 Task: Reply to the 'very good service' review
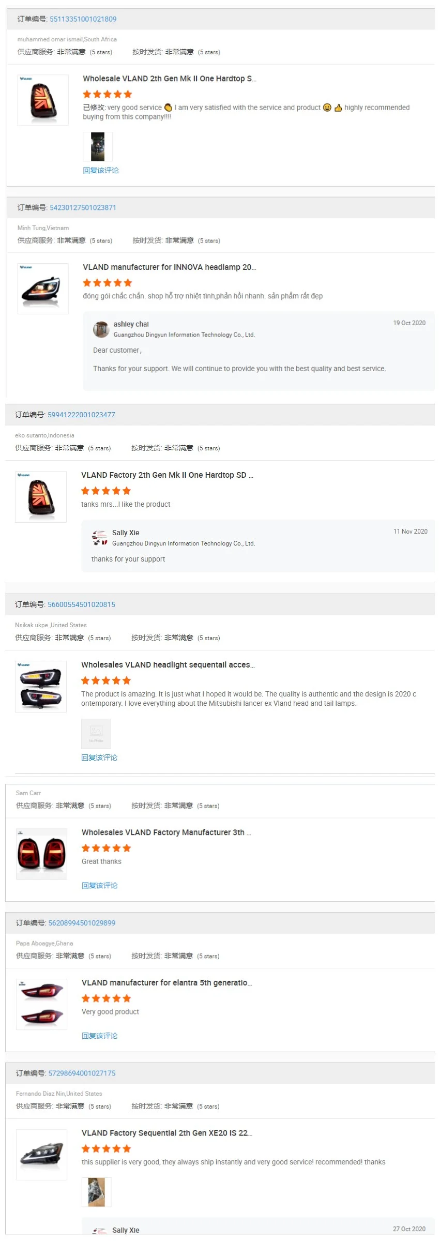101,171
